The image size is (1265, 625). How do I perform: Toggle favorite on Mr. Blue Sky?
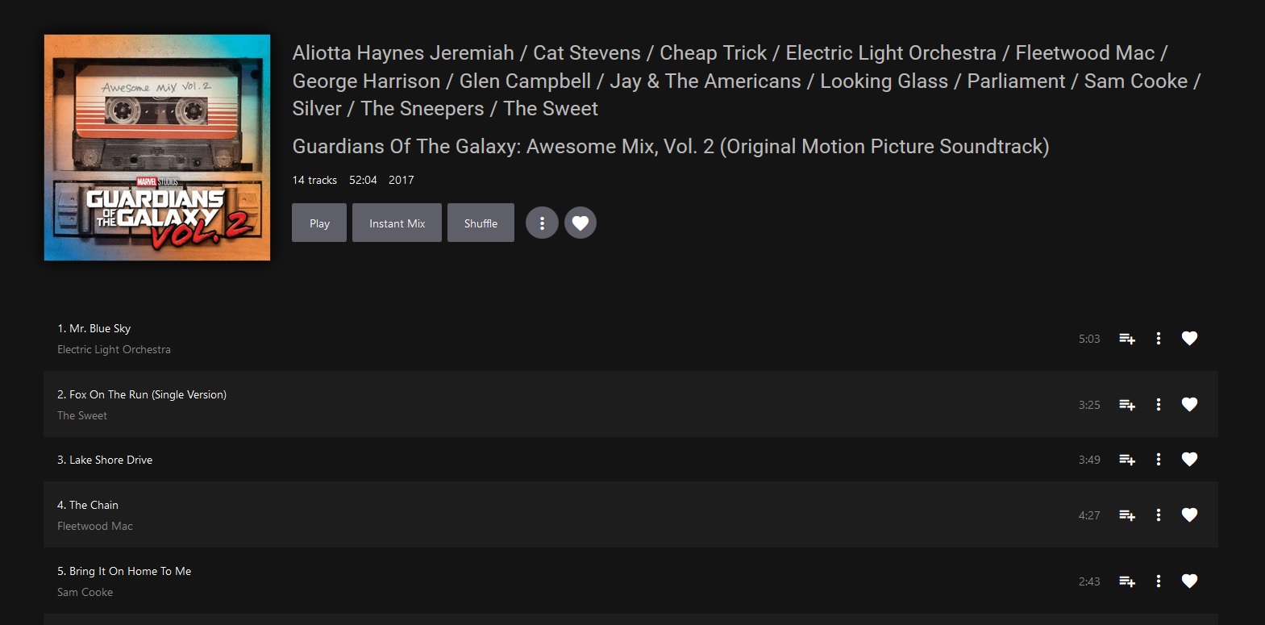coord(1189,339)
